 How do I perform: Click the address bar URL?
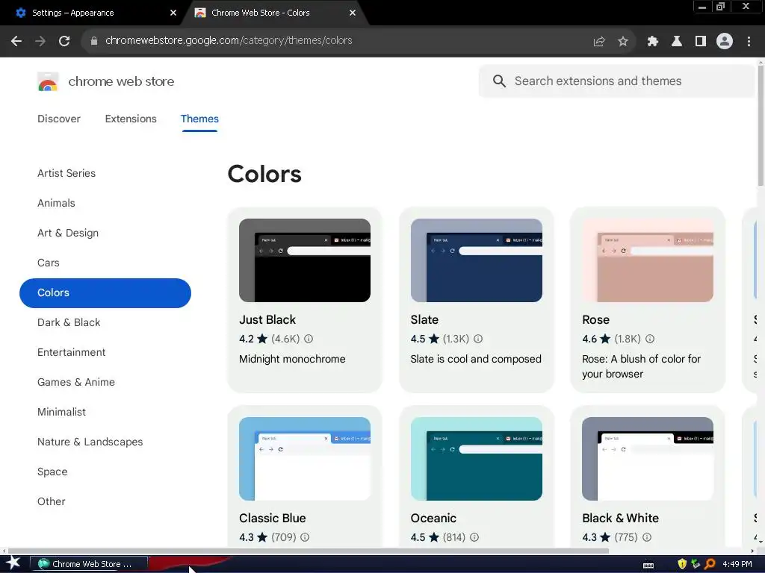click(229, 41)
